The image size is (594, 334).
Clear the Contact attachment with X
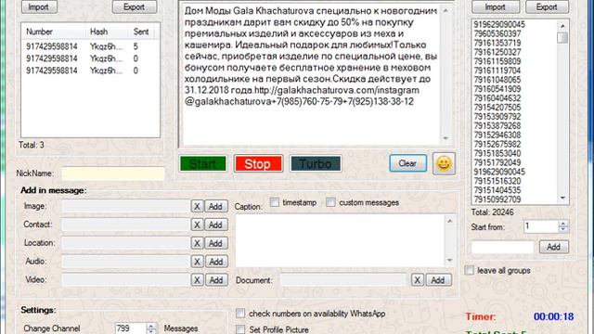[x=197, y=225]
